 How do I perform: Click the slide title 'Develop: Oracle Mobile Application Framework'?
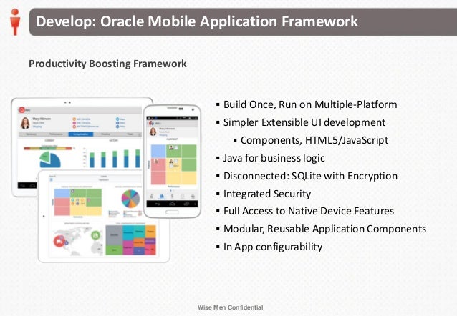click(x=197, y=21)
